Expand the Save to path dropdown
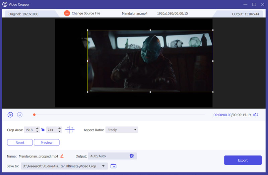The height and width of the screenshot is (175, 268). pyautogui.click(x=103, y=166)
